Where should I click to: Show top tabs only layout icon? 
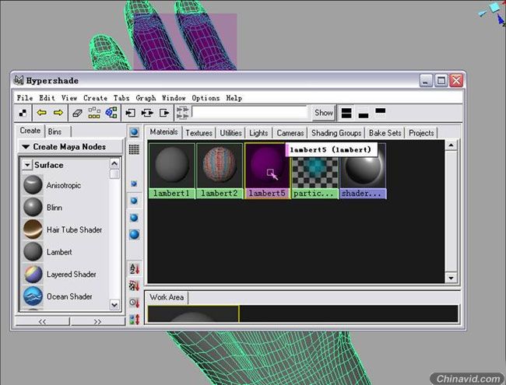[381, 111]
